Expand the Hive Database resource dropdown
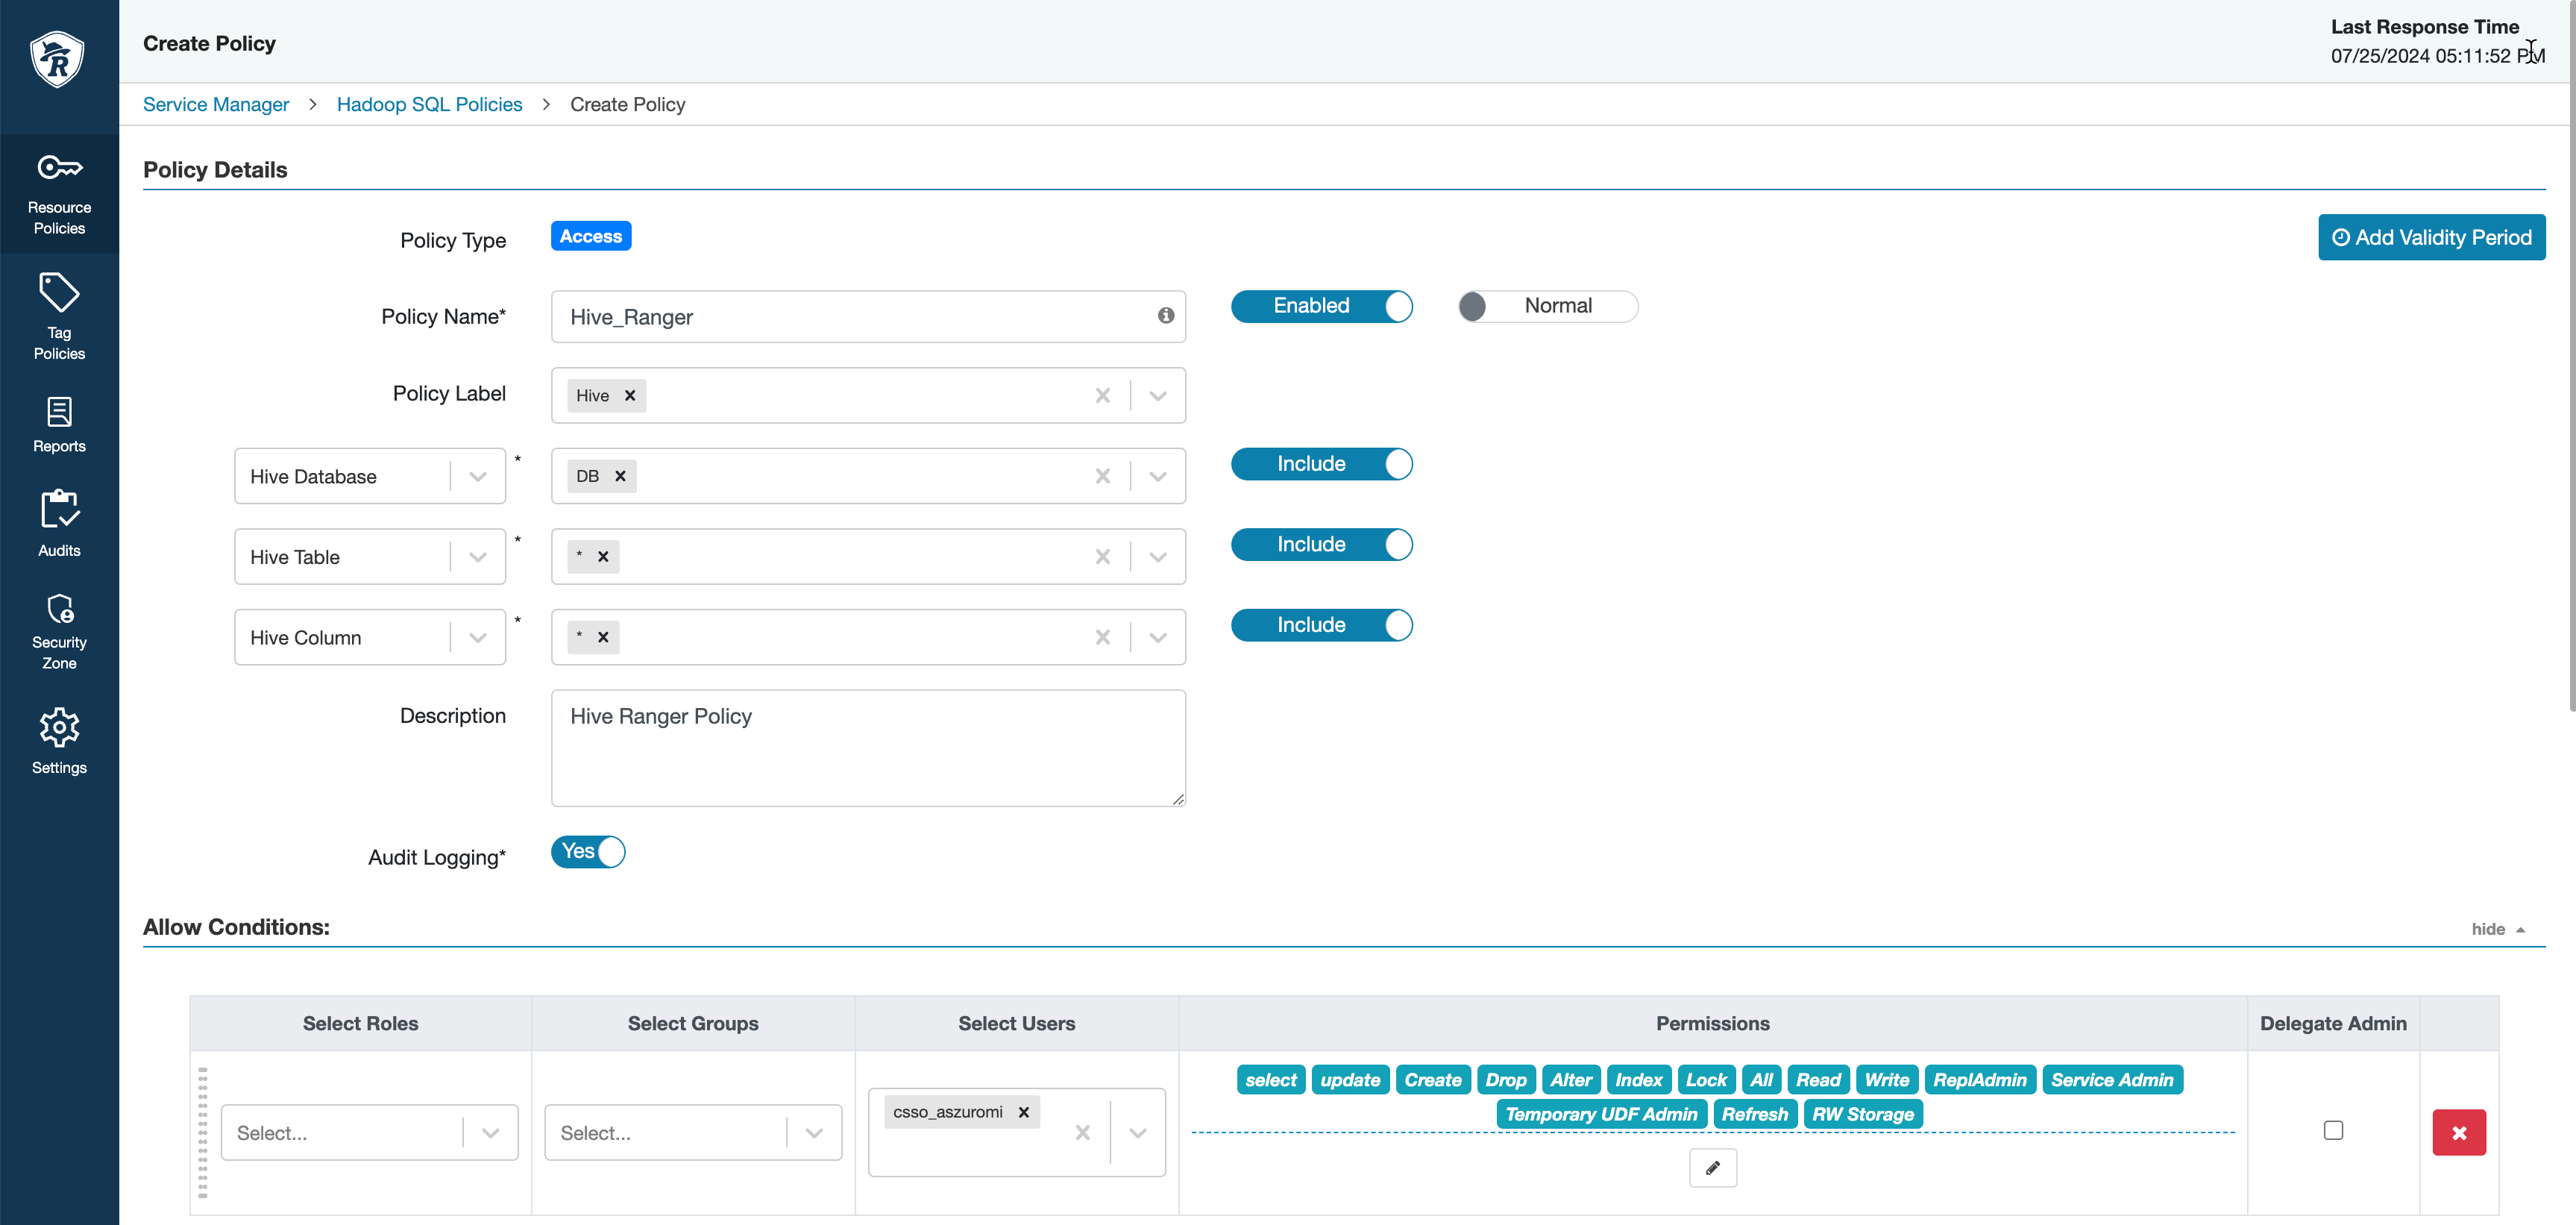The image size is (2576, 1225). [x=477, y=477]
